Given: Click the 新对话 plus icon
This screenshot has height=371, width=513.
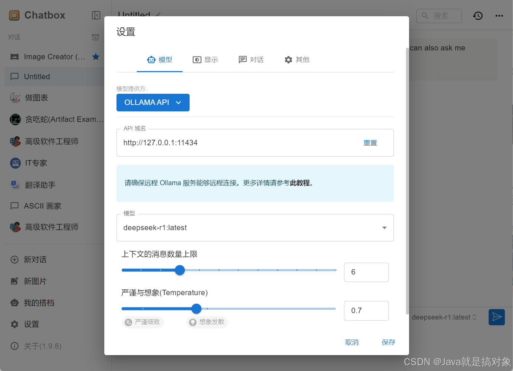Looking at the screenshot, I should 15,260.
